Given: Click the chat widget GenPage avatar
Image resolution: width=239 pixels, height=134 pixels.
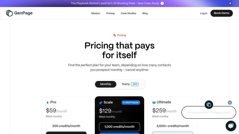Looking at the screenshot, I should pyautogui.click(x=209, y=105).
